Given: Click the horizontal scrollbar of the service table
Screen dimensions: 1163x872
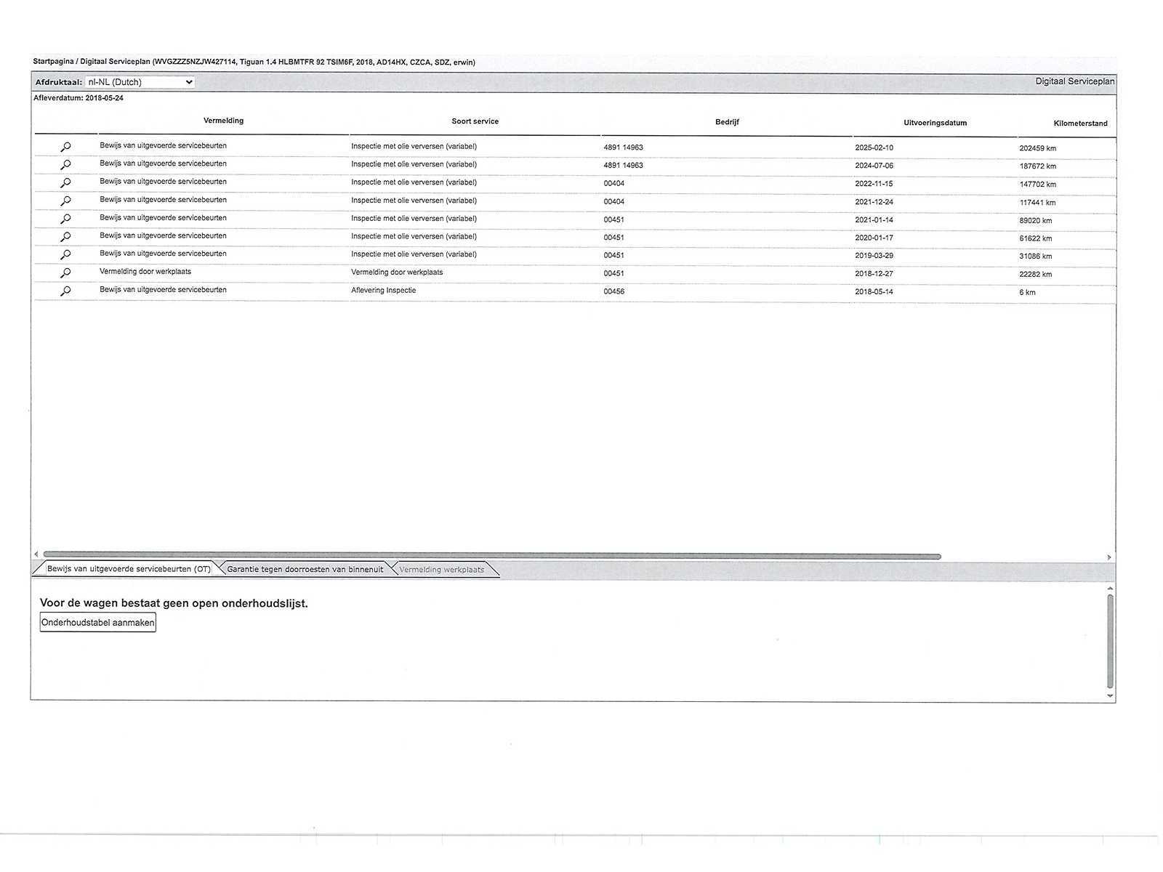Looking at the screenshot, I should (491, 557).
